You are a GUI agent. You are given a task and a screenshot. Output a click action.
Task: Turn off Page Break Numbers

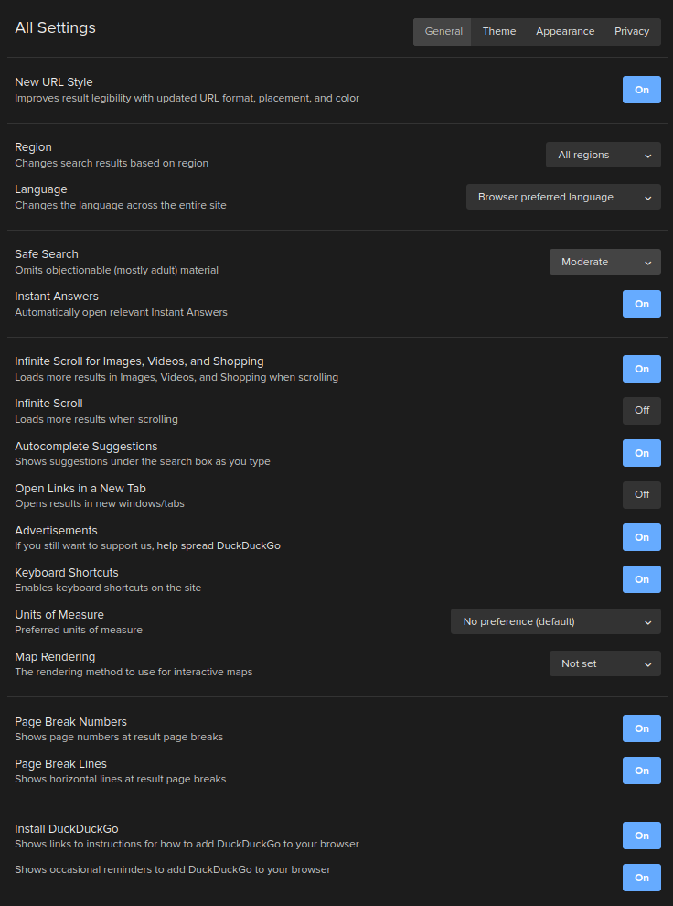(x=641, y=728)
